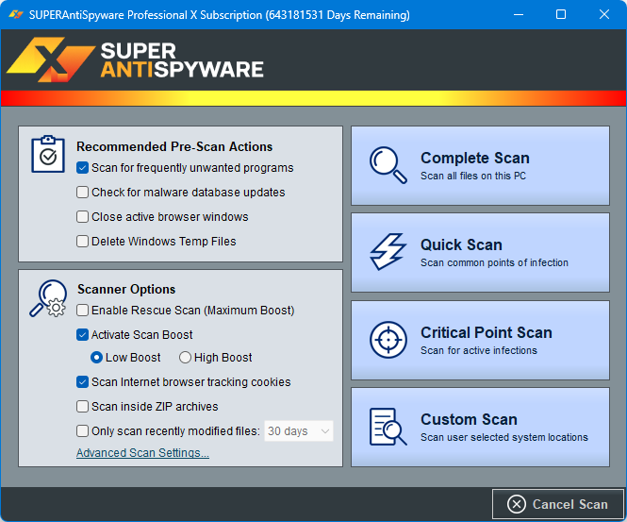Minimize the SUPERAntiSpyware window
Viewport: 627px width, 522px height.
point(518,15)
